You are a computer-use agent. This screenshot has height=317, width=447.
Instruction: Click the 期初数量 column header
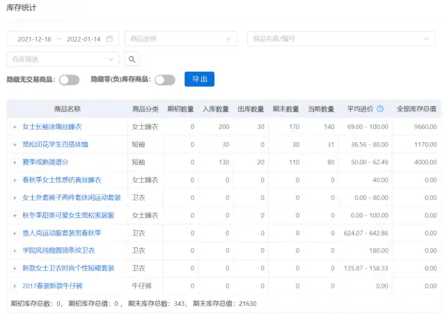180,109
